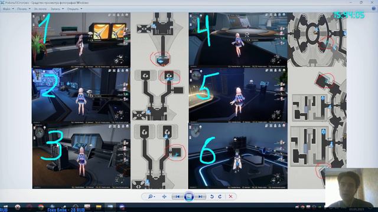Click the Photo Viewer icon in the title bar
This screenshot has width=378, height=212.
click(2, 2)
